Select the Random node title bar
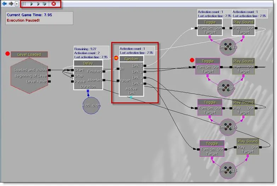 (x=131, y=59)
